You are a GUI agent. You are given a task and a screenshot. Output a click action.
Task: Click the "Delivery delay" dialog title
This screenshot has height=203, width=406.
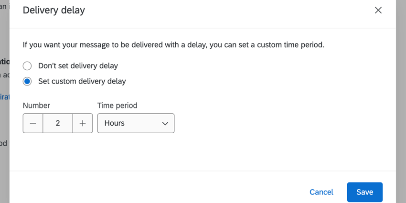tap(54, 10)
